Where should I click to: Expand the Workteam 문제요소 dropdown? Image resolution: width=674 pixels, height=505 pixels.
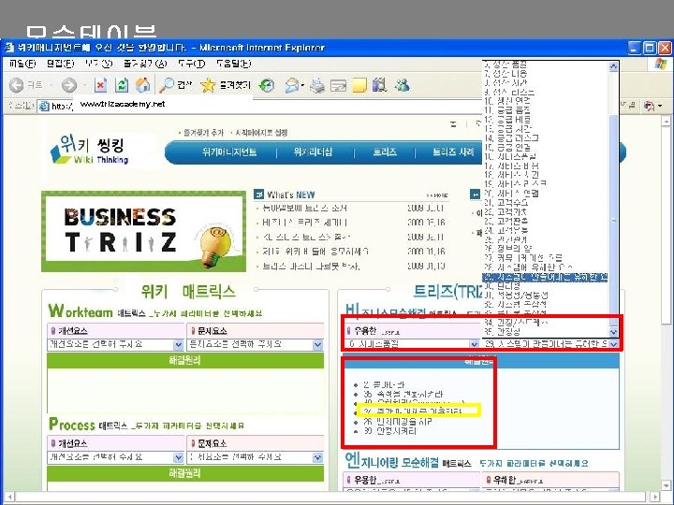pyautogui.click(x=317, y=344)
